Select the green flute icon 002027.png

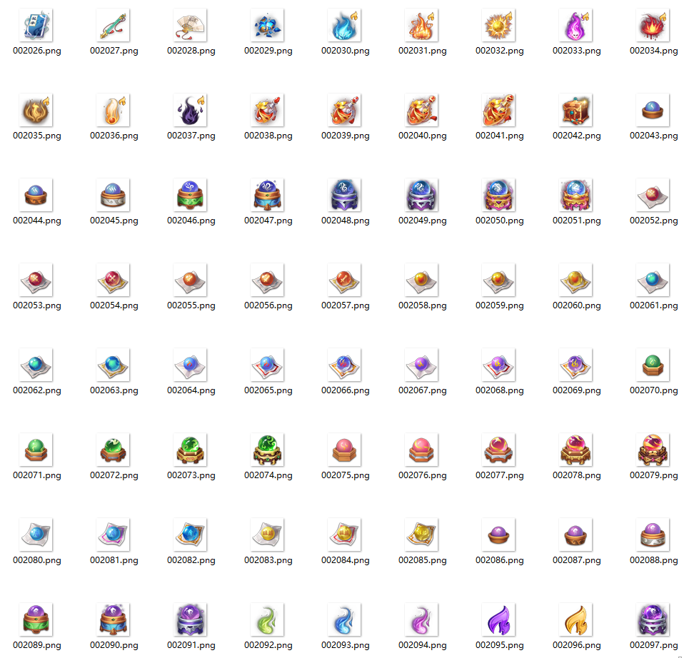click(x=114, y=26)
